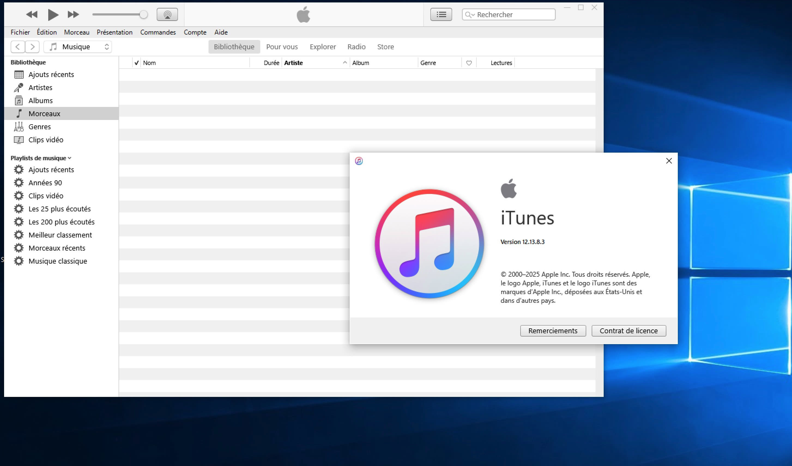The width and height of the screenshot is (792, 466).
Task: Select Genres in the sidebar
Action: click(x=61, y=126)
